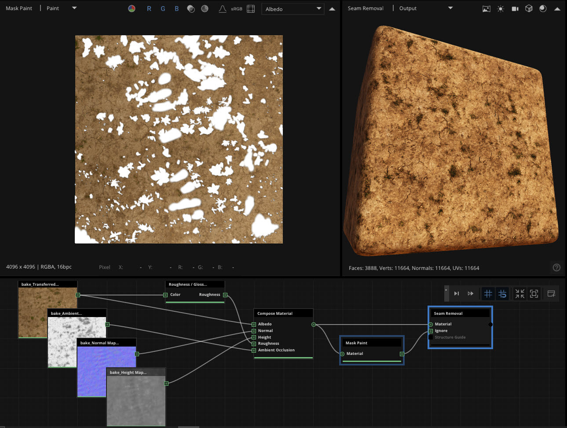
Task: Switch to the Paint tab
Action: (52, 8)
